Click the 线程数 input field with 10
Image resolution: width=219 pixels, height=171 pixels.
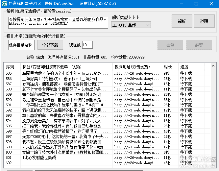point(87,45)
